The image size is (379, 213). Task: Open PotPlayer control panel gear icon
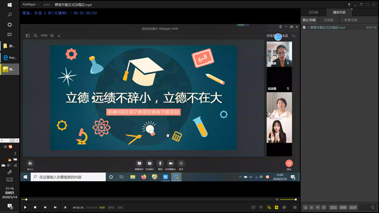284,207
